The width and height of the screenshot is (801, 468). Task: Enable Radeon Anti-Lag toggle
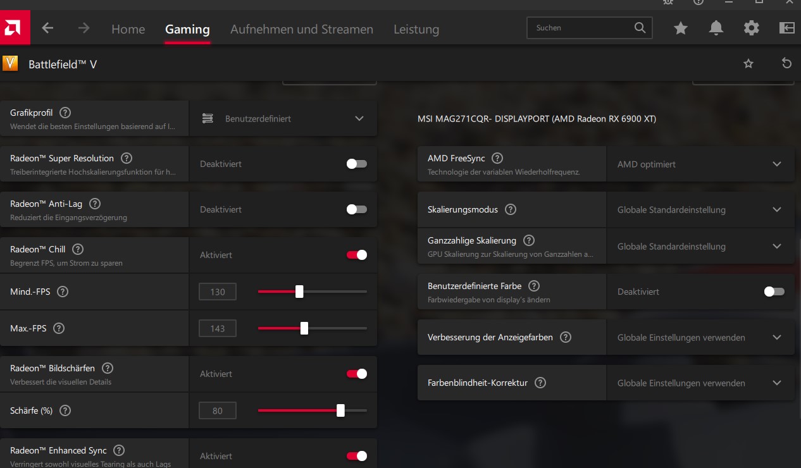click(357, 209)
